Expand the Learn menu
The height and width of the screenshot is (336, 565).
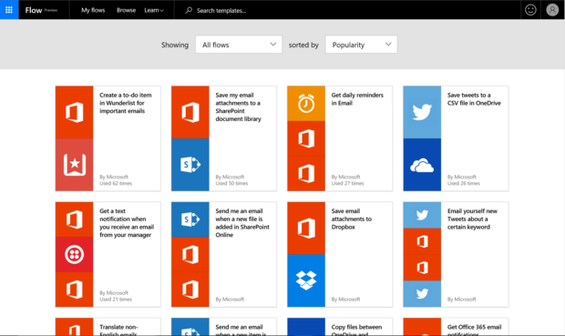pyautogui.click(x=154, y=10)
